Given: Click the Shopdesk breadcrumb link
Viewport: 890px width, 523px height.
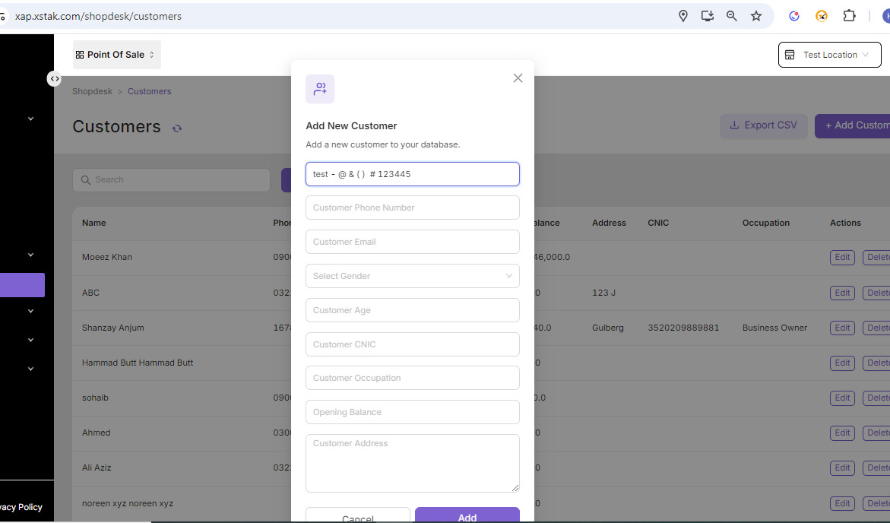Looking at the screenshot, I should (92, 91).
